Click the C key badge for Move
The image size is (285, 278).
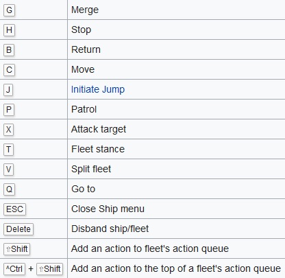[9, 70]
